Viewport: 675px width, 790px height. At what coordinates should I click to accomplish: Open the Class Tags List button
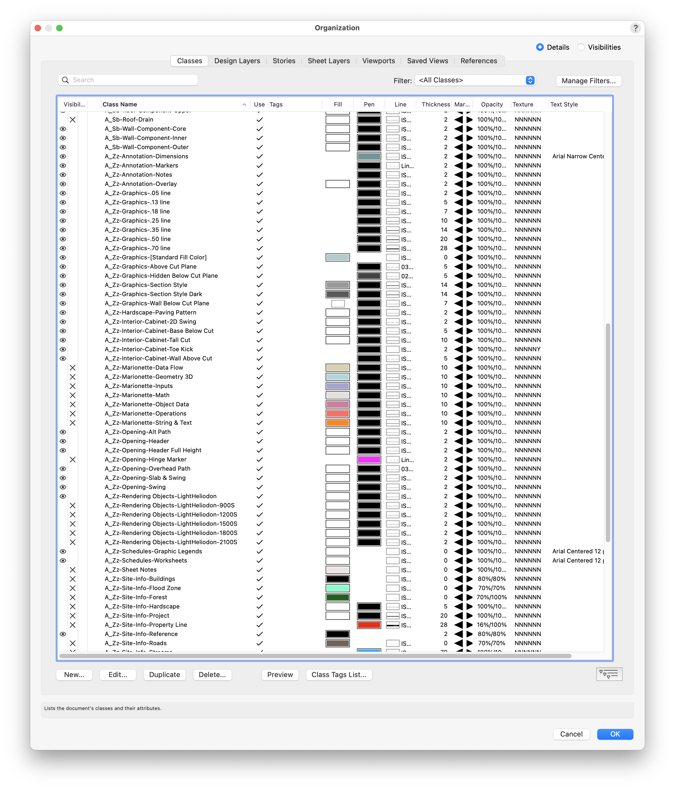click(339, 674)
